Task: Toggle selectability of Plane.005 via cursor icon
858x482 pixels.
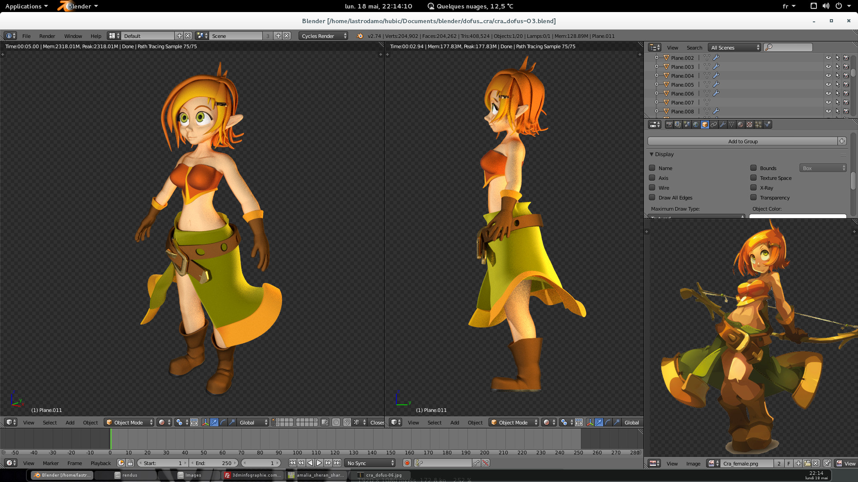Action: (837, 84)
